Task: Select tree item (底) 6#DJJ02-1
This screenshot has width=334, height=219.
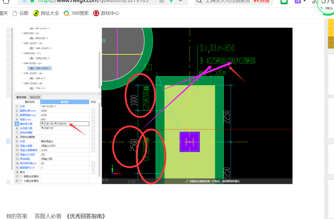Action: click(x=39, y=38)
